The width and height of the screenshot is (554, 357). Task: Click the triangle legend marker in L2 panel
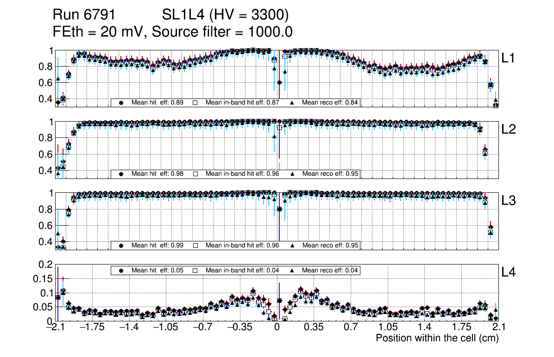click(x=293, y=174)
